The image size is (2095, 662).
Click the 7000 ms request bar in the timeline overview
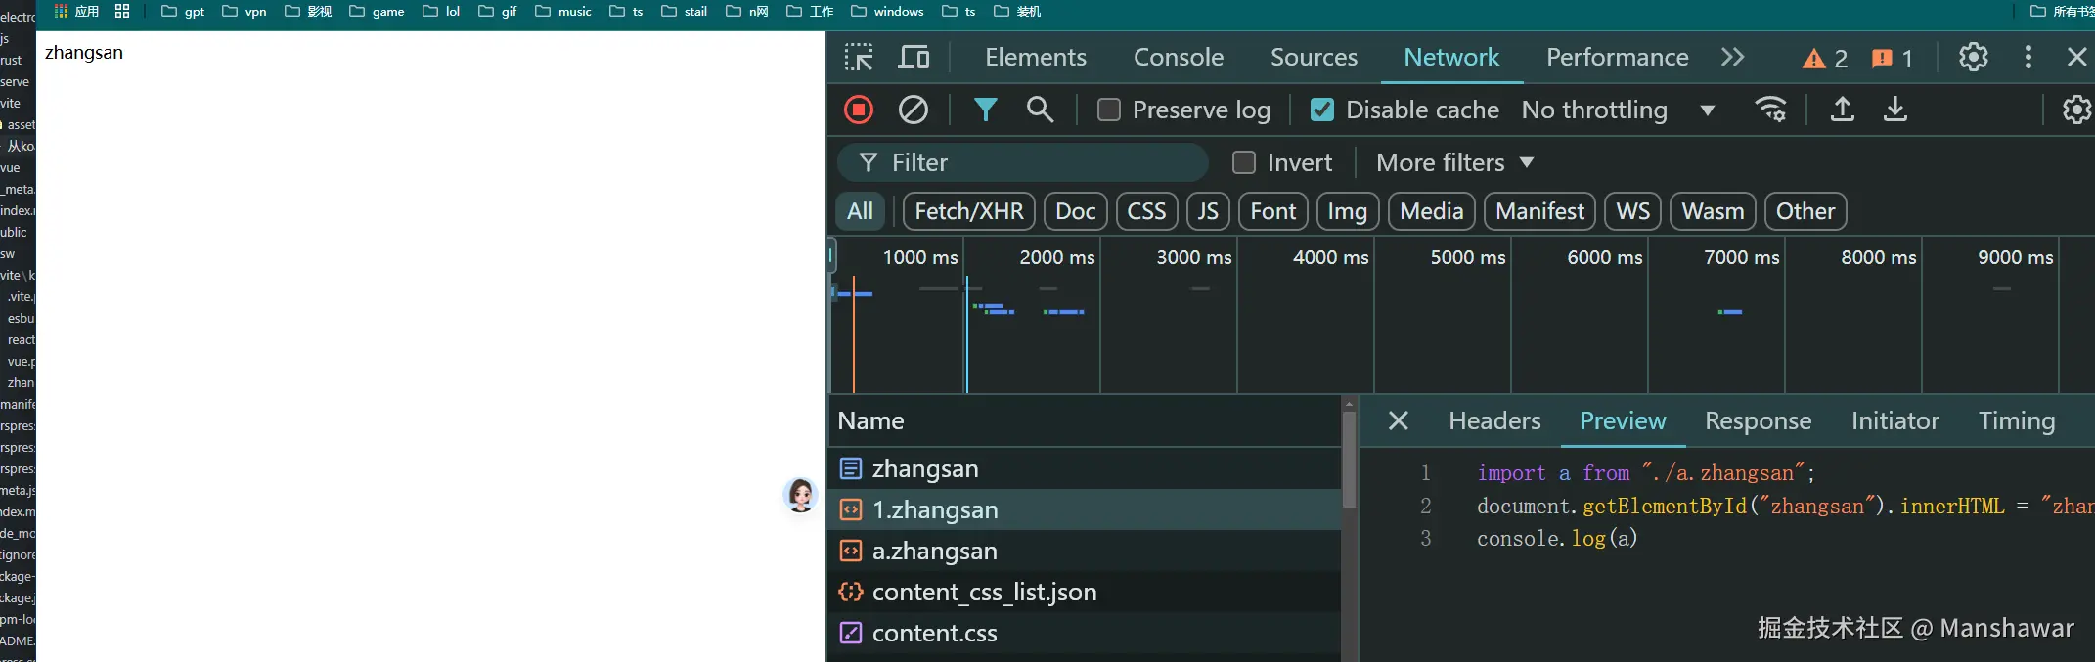(x=1730, y=312)
